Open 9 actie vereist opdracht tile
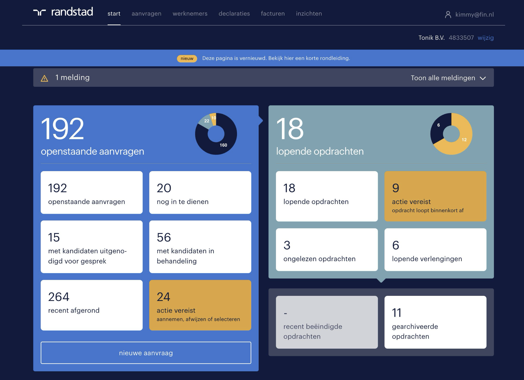 coord(435,196)
